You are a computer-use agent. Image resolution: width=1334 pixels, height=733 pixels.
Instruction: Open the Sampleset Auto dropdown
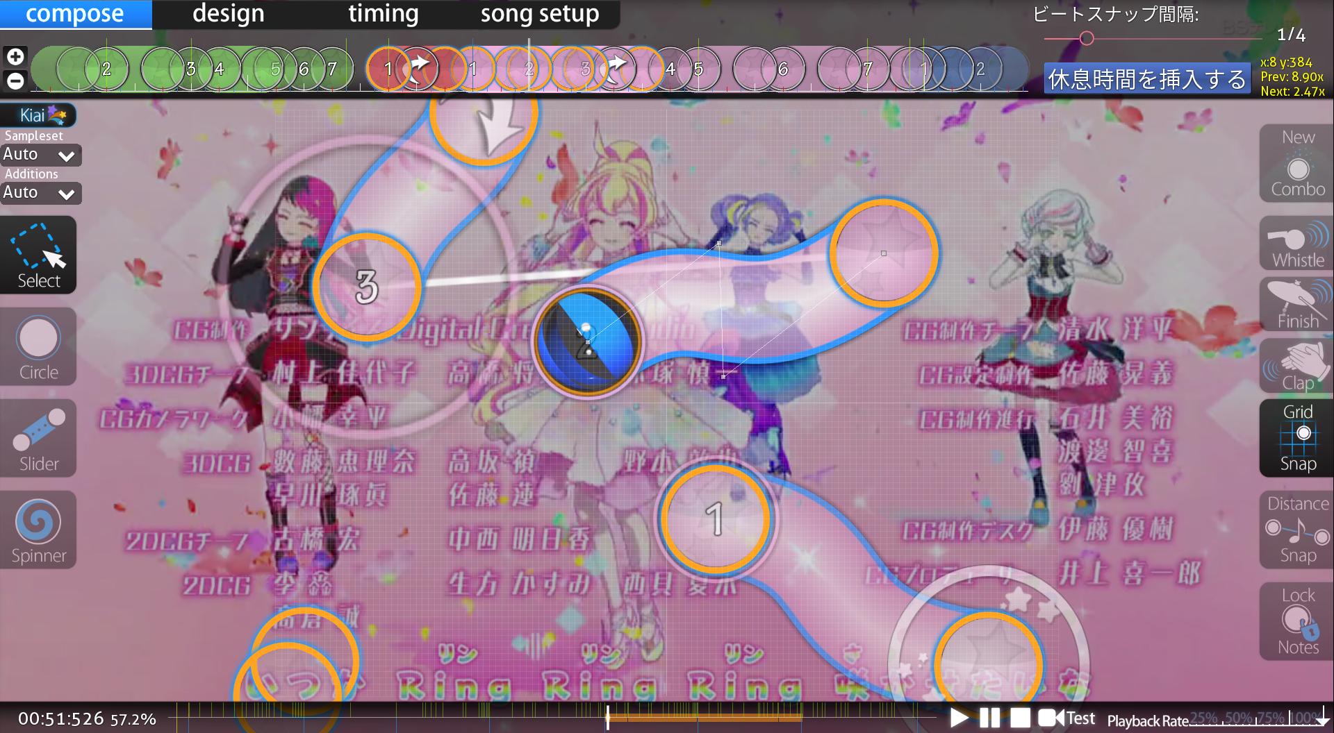[x=40, y=155]
